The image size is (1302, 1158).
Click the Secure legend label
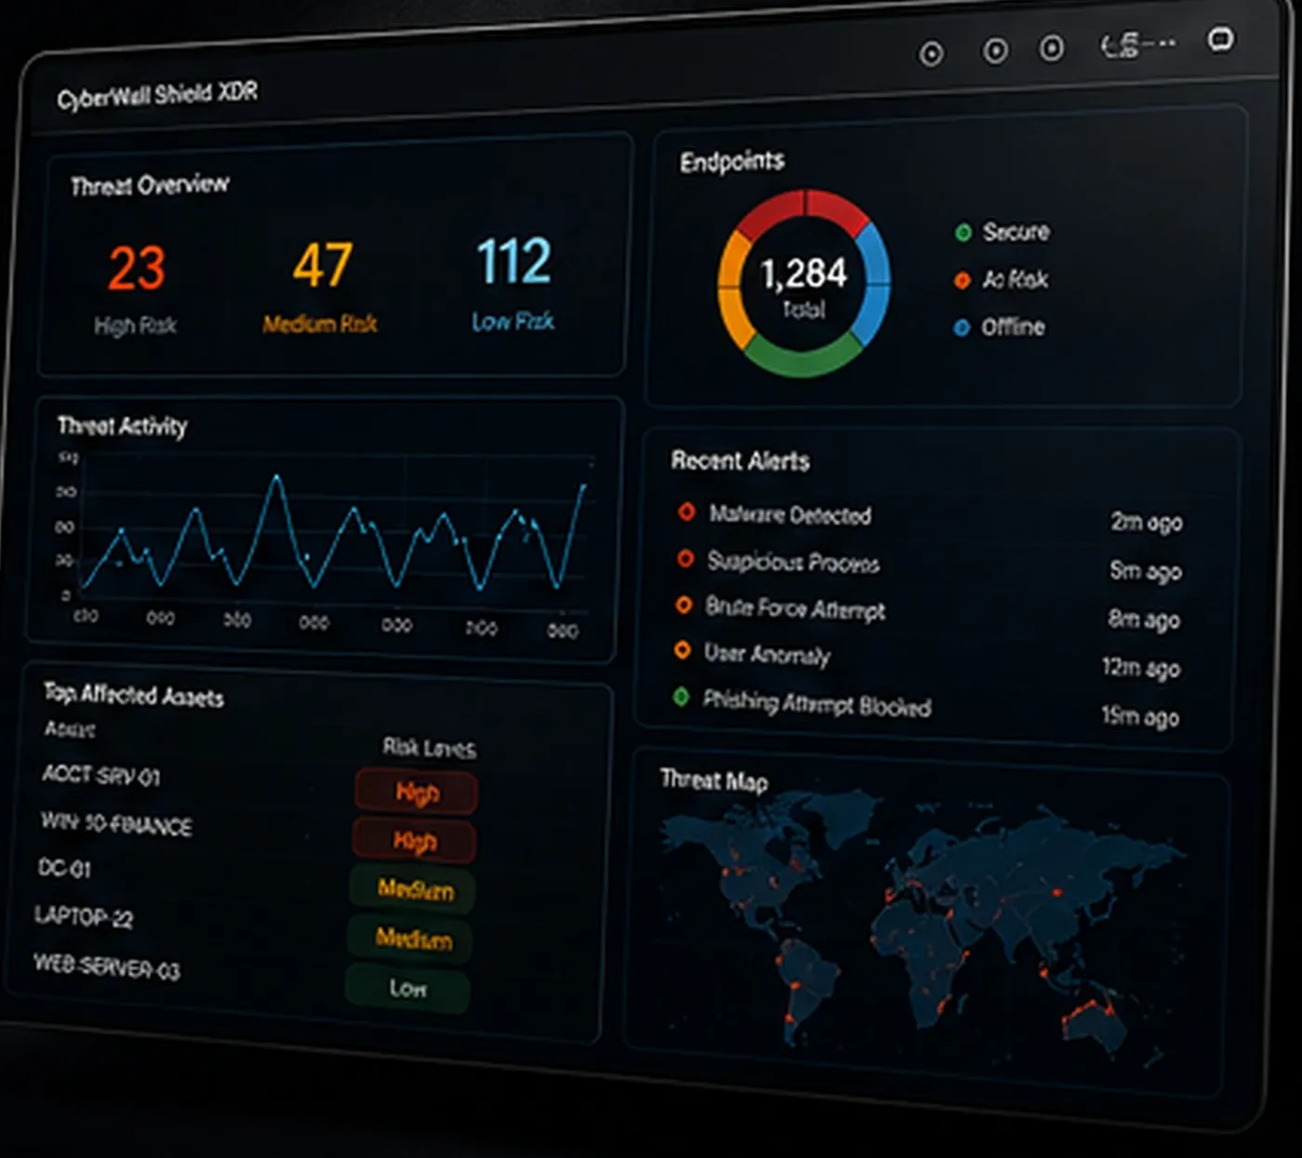1016,232
